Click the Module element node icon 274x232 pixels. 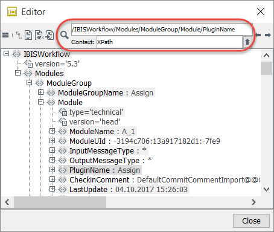click(51, 102)
